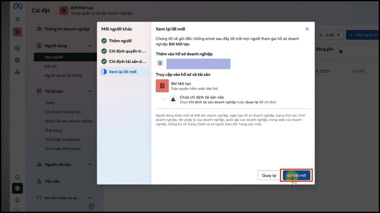The width and height of the screenshot is (380, 213).
Task: Open Người dùng hệ thống in the sidebar
Action: click(63, 75)
